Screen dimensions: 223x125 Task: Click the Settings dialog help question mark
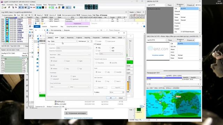tap(119, 33)
